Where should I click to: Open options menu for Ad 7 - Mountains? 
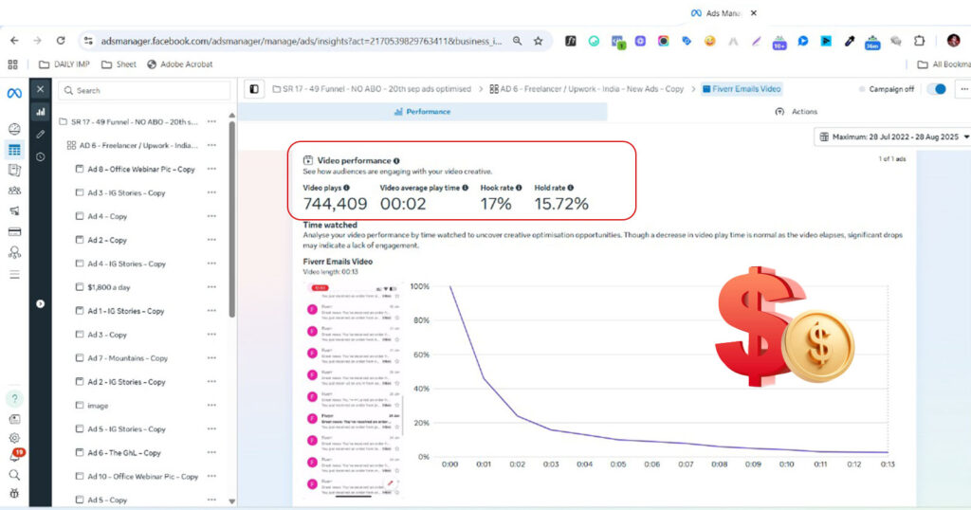pyautogui.click(x=211, y=357)
